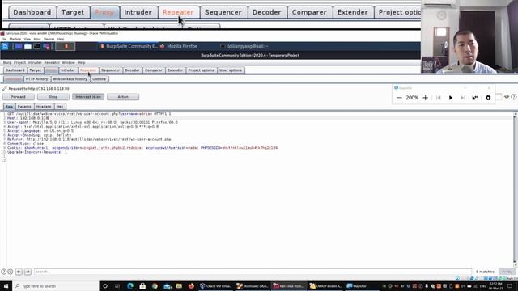The height and width of the screenshot is (291, 518).
Task: Open the unmagnified Project options tab
Action: [202, 70]
